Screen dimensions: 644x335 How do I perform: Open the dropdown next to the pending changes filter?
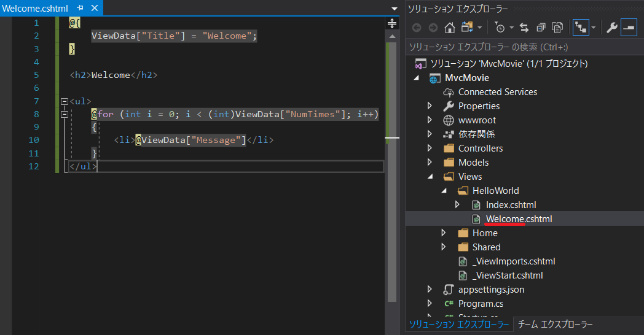click(512, 28)
